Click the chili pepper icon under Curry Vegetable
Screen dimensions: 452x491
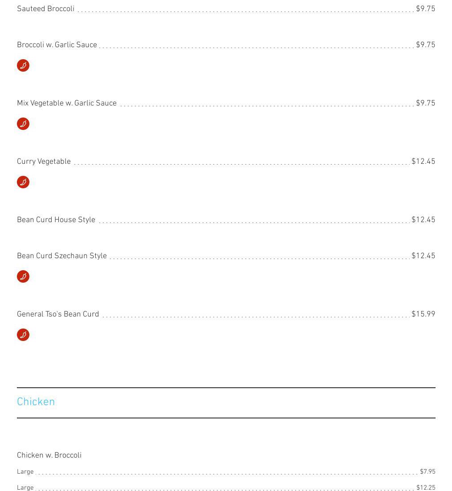[23, 182]
